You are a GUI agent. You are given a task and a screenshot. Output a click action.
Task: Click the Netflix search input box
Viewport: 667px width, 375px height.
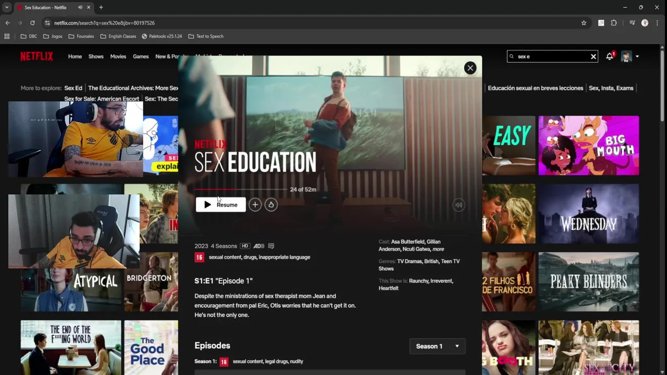pyautogui.click(x=551, y=56)
